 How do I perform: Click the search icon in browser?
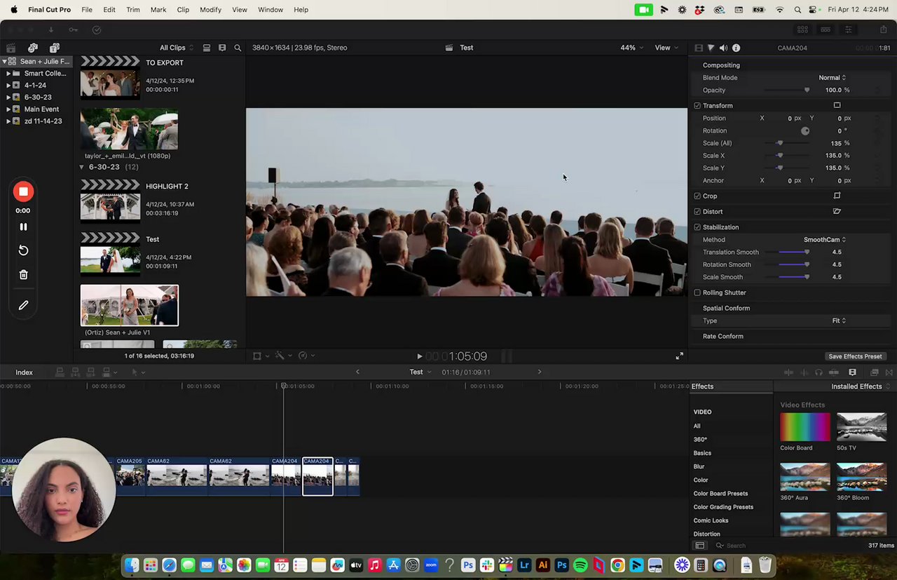[x=238, y=48]
